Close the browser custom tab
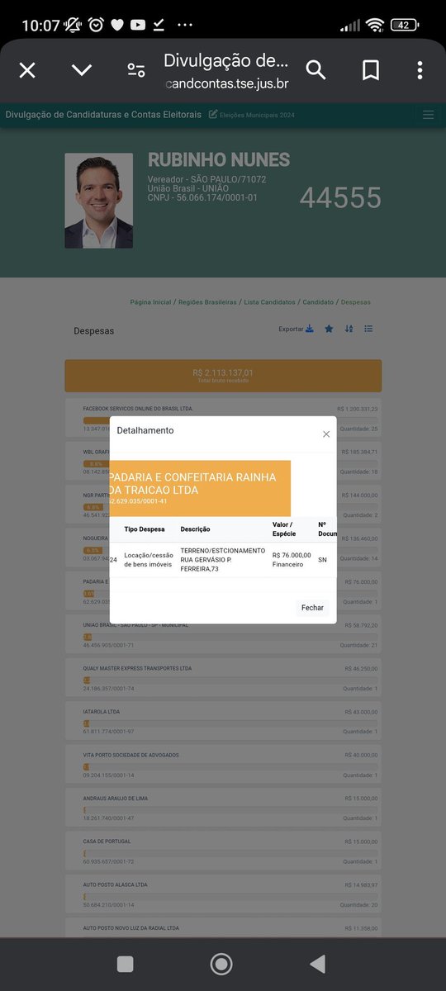 point(27,70)
